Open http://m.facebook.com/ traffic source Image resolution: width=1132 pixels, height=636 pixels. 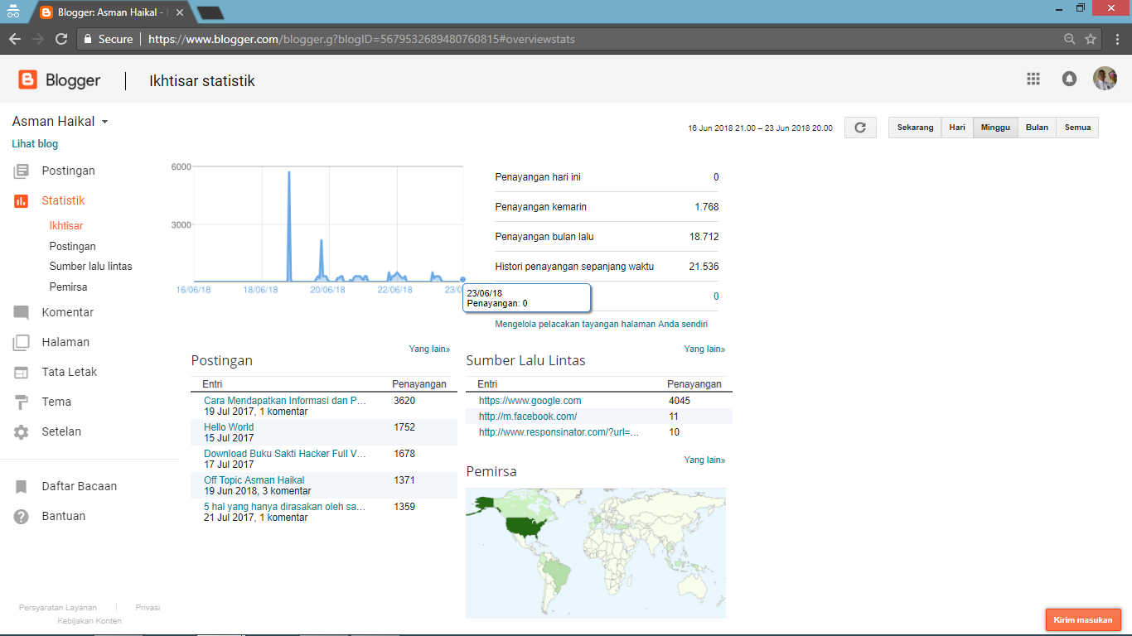(528, 417)
